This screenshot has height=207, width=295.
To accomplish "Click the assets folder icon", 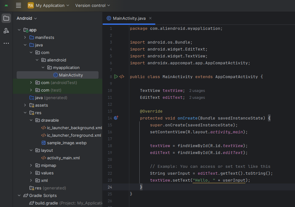I will pos(32,105).
